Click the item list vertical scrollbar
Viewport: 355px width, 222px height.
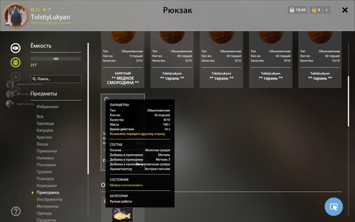point(349,101)
